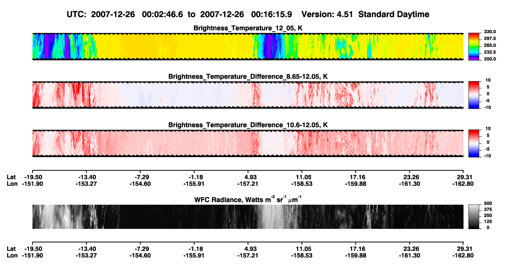The height and width of the screenshot is (264, 515).
Task: Select the 'Version: 4.51 Standard Daytime' text
Action: (x=365, y=14)
